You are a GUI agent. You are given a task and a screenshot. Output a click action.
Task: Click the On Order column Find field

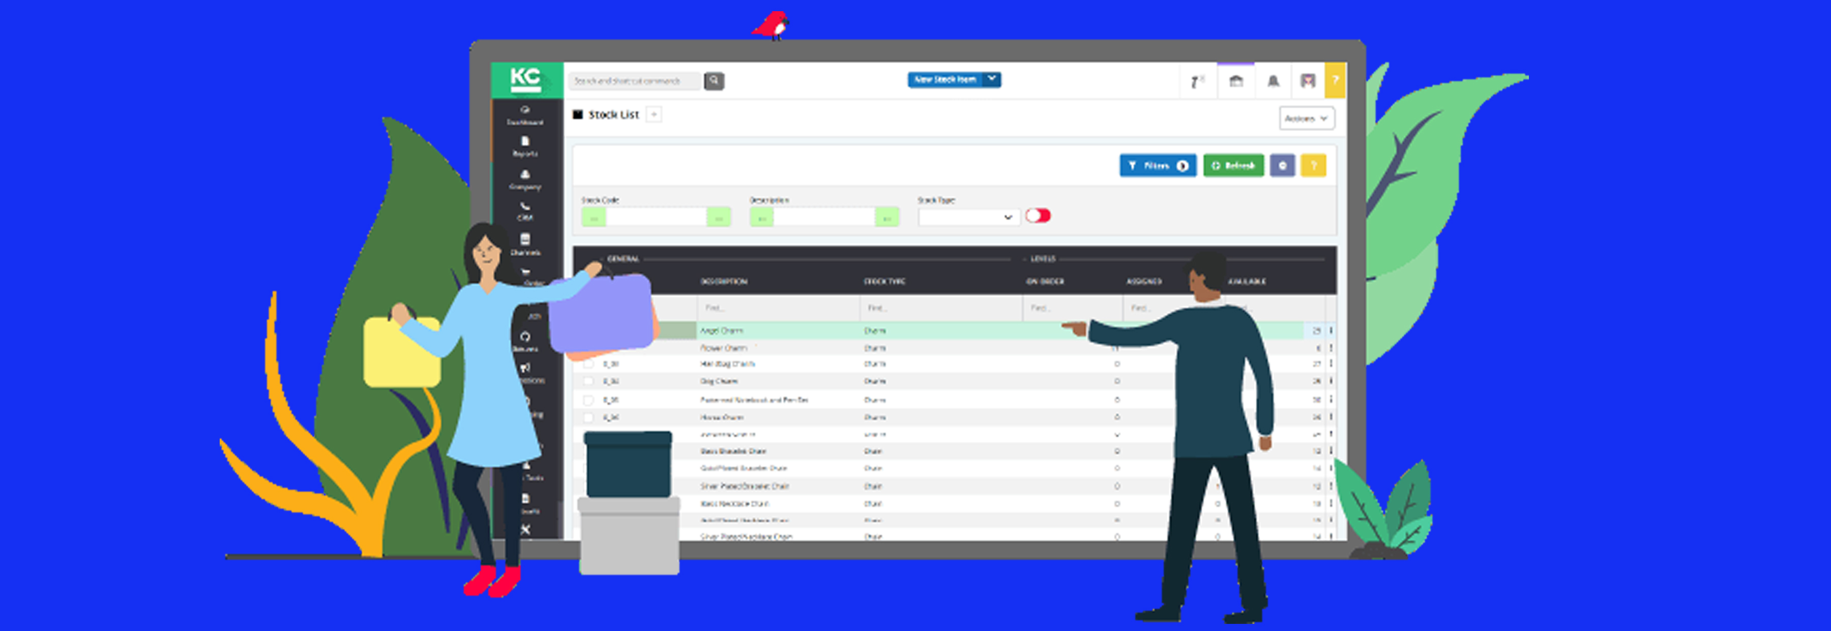click(1072, 308)
